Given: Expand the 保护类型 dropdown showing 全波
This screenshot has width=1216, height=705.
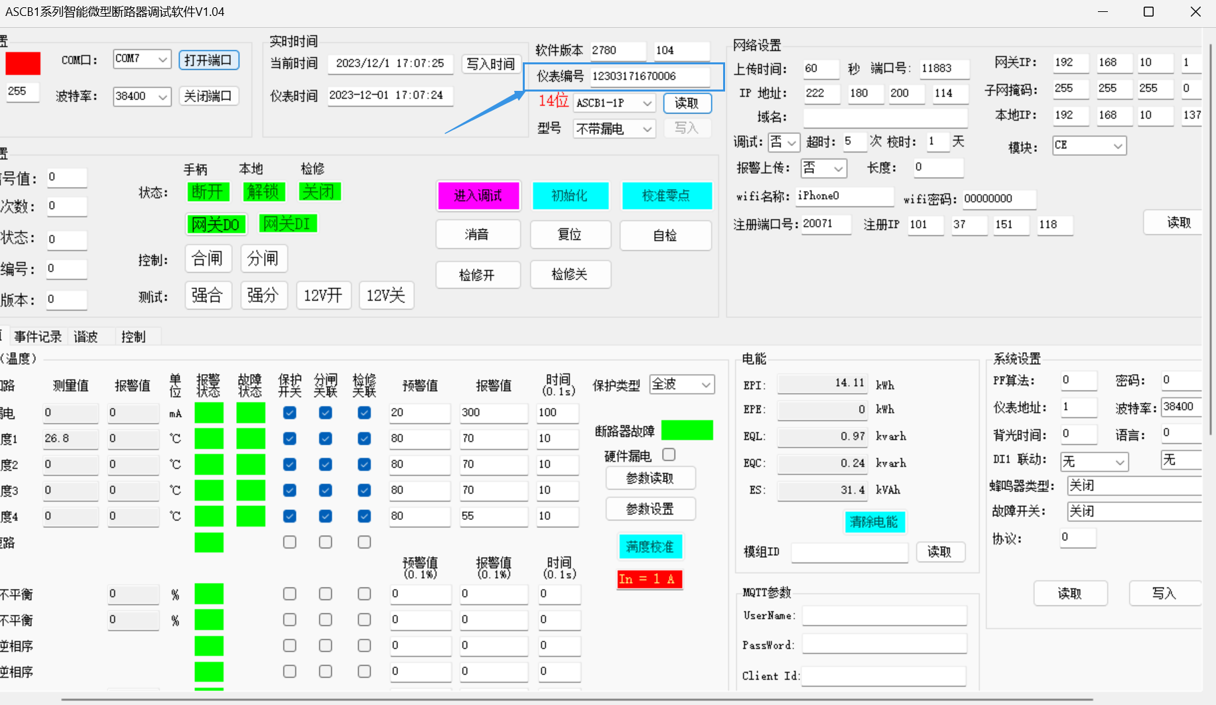Looking at the screenshot, I should point(681,385).
